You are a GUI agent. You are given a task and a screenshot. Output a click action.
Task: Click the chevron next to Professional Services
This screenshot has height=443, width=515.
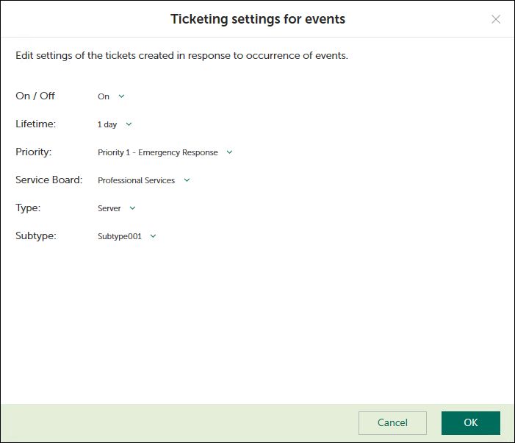pos(187,180)
